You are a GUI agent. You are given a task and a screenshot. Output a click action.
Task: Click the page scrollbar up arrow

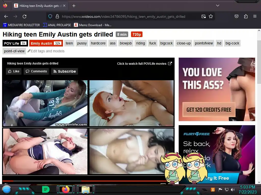[259, 31]
